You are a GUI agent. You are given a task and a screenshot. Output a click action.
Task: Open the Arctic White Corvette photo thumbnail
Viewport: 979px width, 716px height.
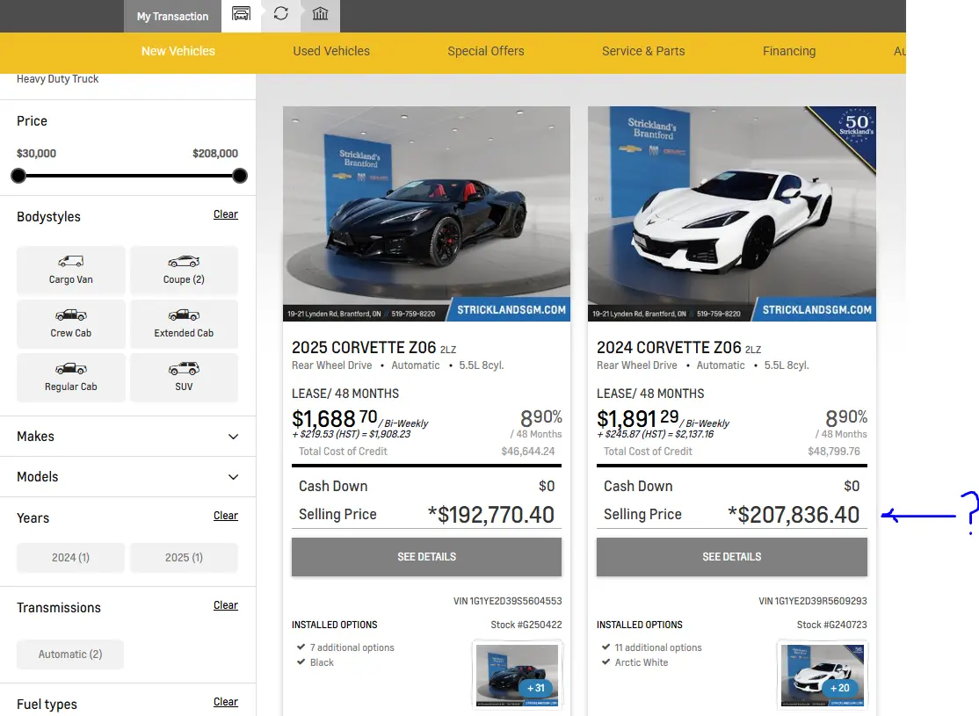click(x=822, y=675)
